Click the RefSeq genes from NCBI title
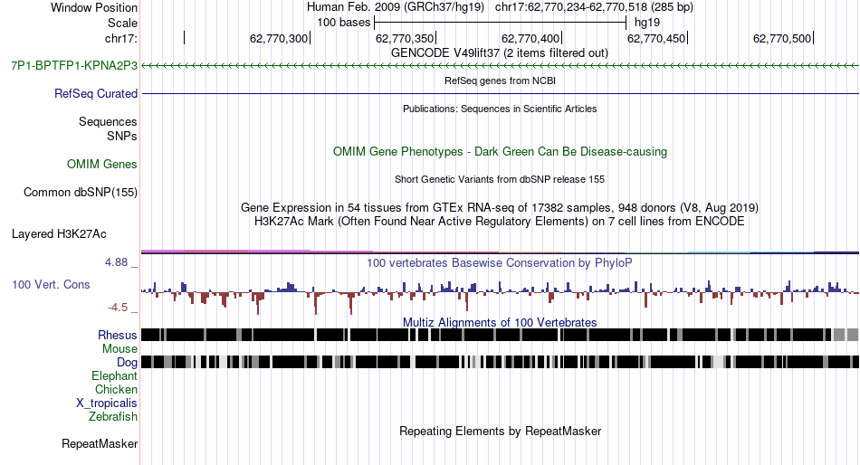Viewport: 860px width, 465px height. tap(500, 81)
